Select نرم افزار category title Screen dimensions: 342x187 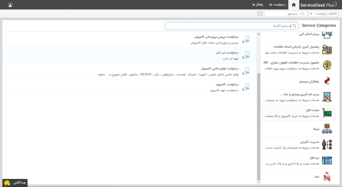(x=314, y=158)
